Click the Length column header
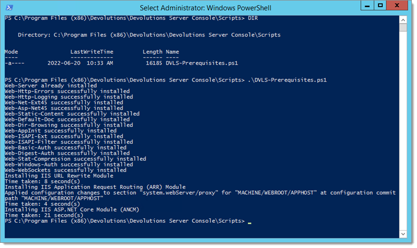The width and height of the screenshot is (417, 248). [x=153, y=52]
